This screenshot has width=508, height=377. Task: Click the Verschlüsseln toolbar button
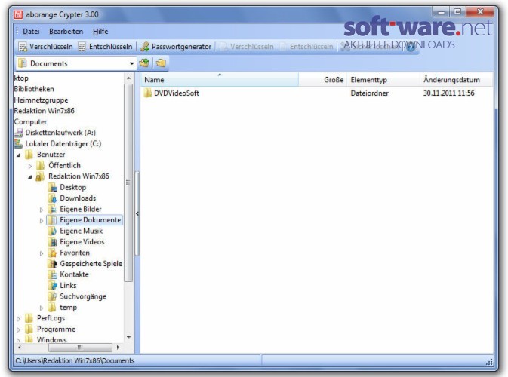(45, 47)
